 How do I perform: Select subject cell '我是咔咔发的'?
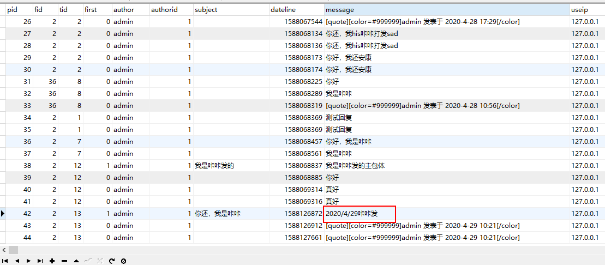tap(231, 165)
